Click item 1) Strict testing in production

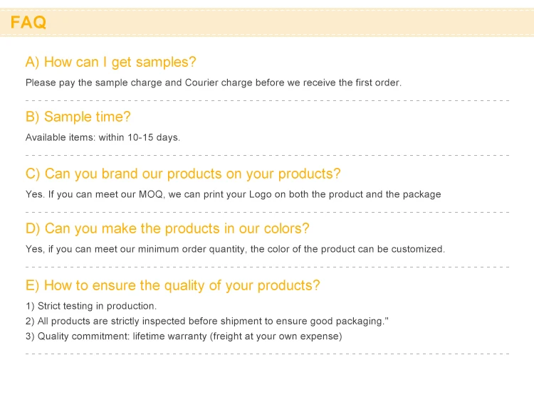pyautogui.click(x=91, y=306)
